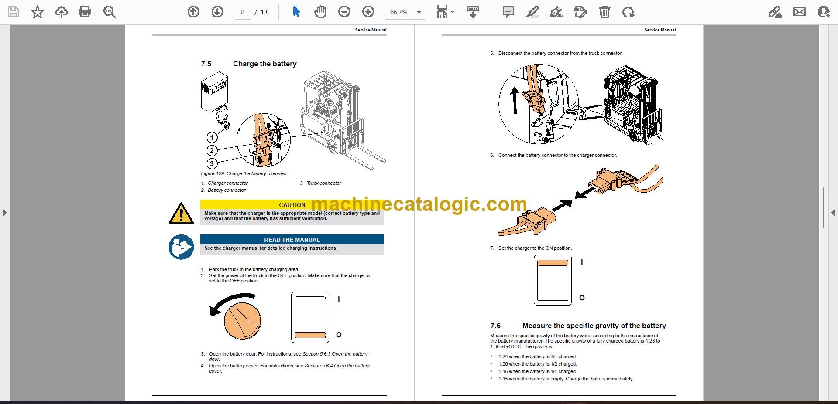Click the legend entry 'Truck connector'

(x=324, y=183)
